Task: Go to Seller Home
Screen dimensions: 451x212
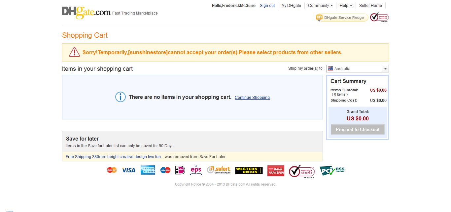Action: [x=370, y=6]
